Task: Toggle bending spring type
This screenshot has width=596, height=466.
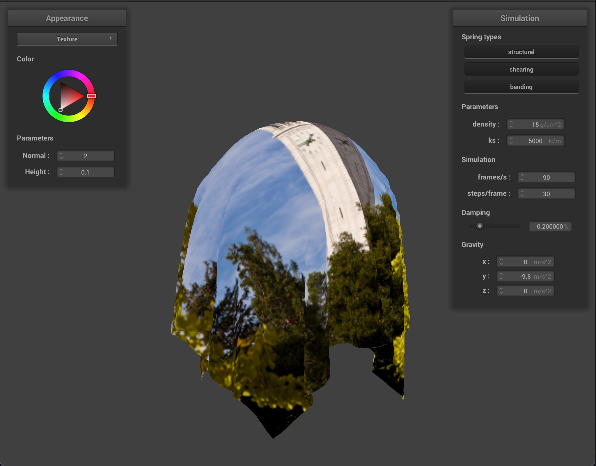Action: point(521,86)
